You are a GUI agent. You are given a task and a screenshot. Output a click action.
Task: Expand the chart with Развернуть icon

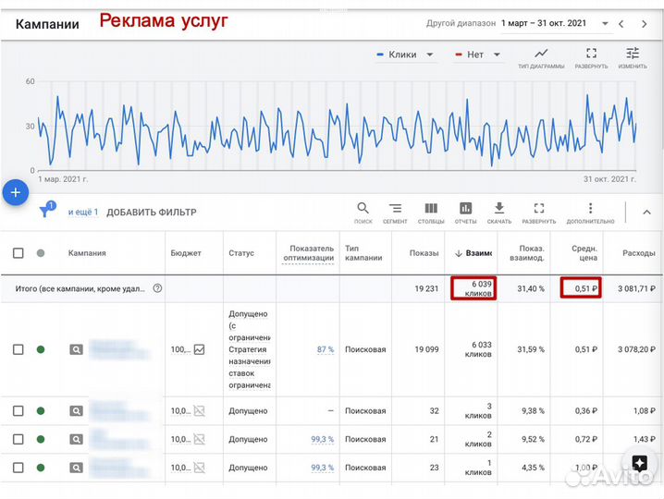591,53
